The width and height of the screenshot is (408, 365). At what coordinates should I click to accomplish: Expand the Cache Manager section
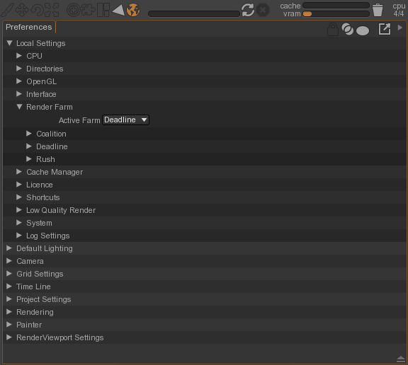(18, 172)
